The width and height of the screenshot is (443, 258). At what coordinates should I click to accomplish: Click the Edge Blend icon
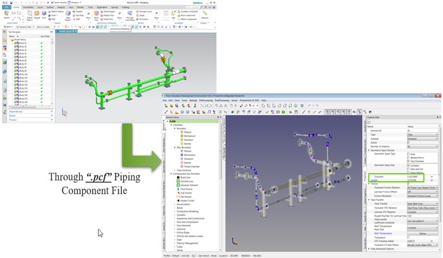coord(67,13)
